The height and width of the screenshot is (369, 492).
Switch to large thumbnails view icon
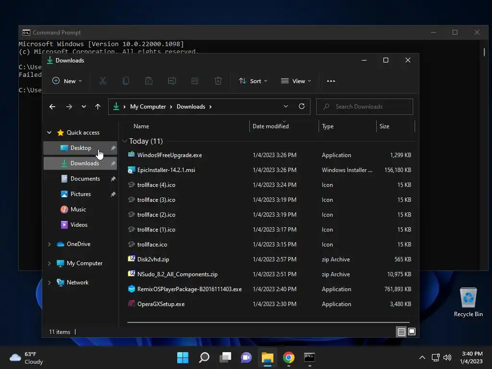(x=412, y=332)
